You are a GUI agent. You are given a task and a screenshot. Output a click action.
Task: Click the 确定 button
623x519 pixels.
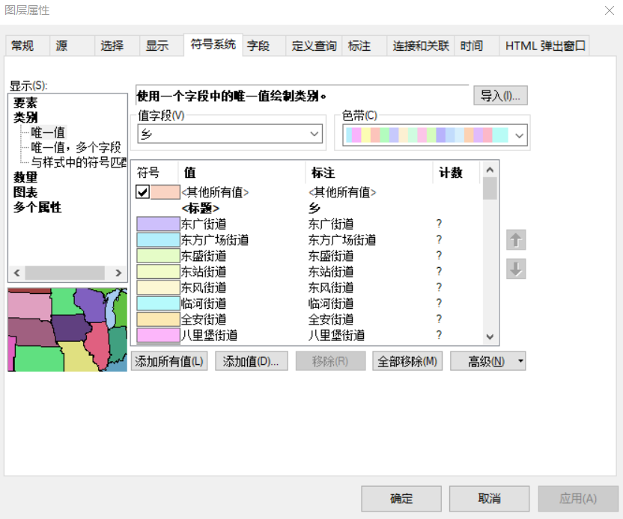(401, 498)
